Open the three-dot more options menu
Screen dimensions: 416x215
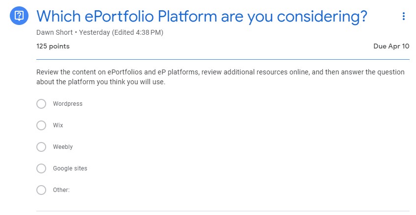click(x=404, y=17)
